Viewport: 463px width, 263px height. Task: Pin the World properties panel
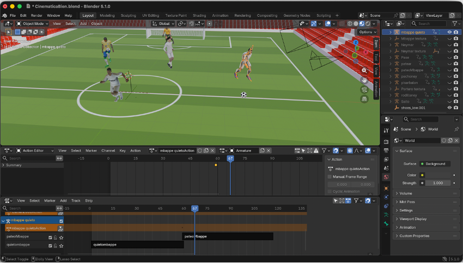click(456, 129)
